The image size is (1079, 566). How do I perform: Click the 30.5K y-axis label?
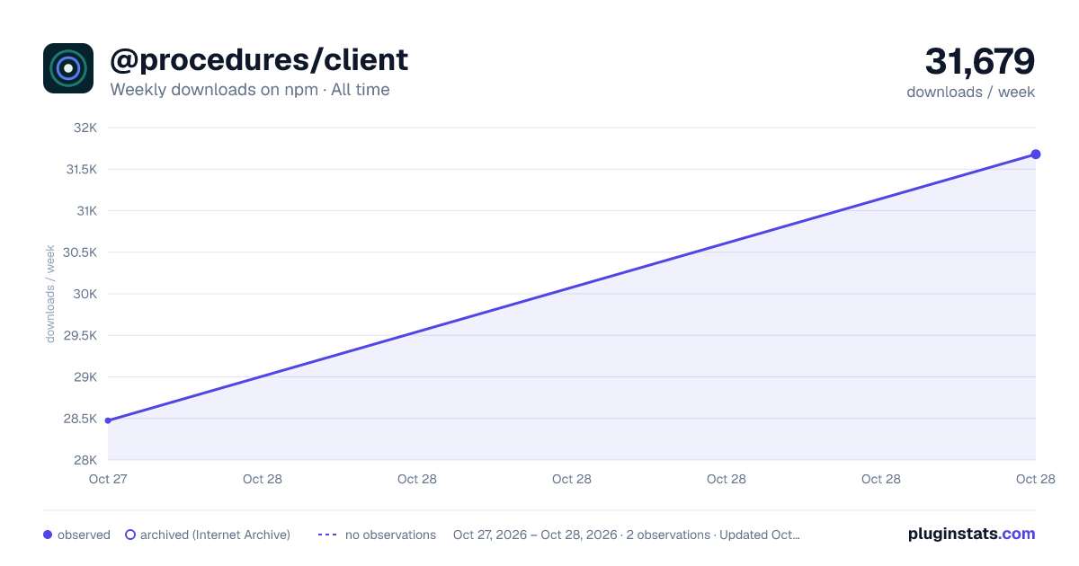point(80,252)
